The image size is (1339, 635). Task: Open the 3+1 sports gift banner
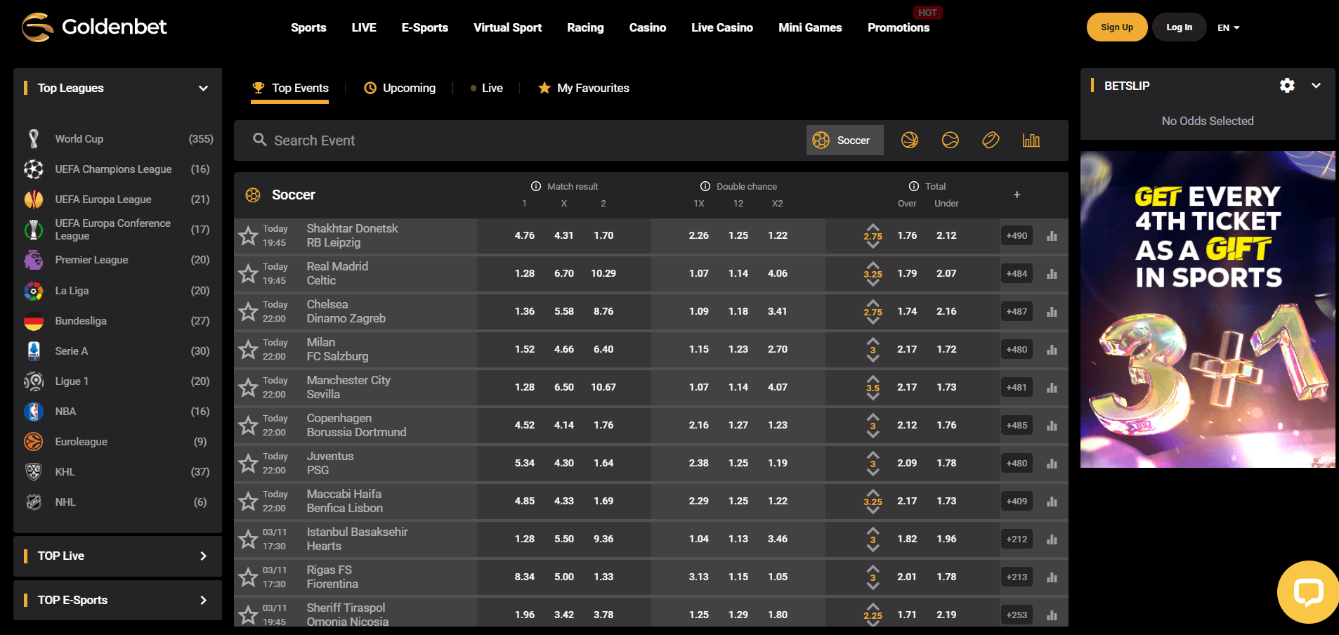pos(1208,310)
